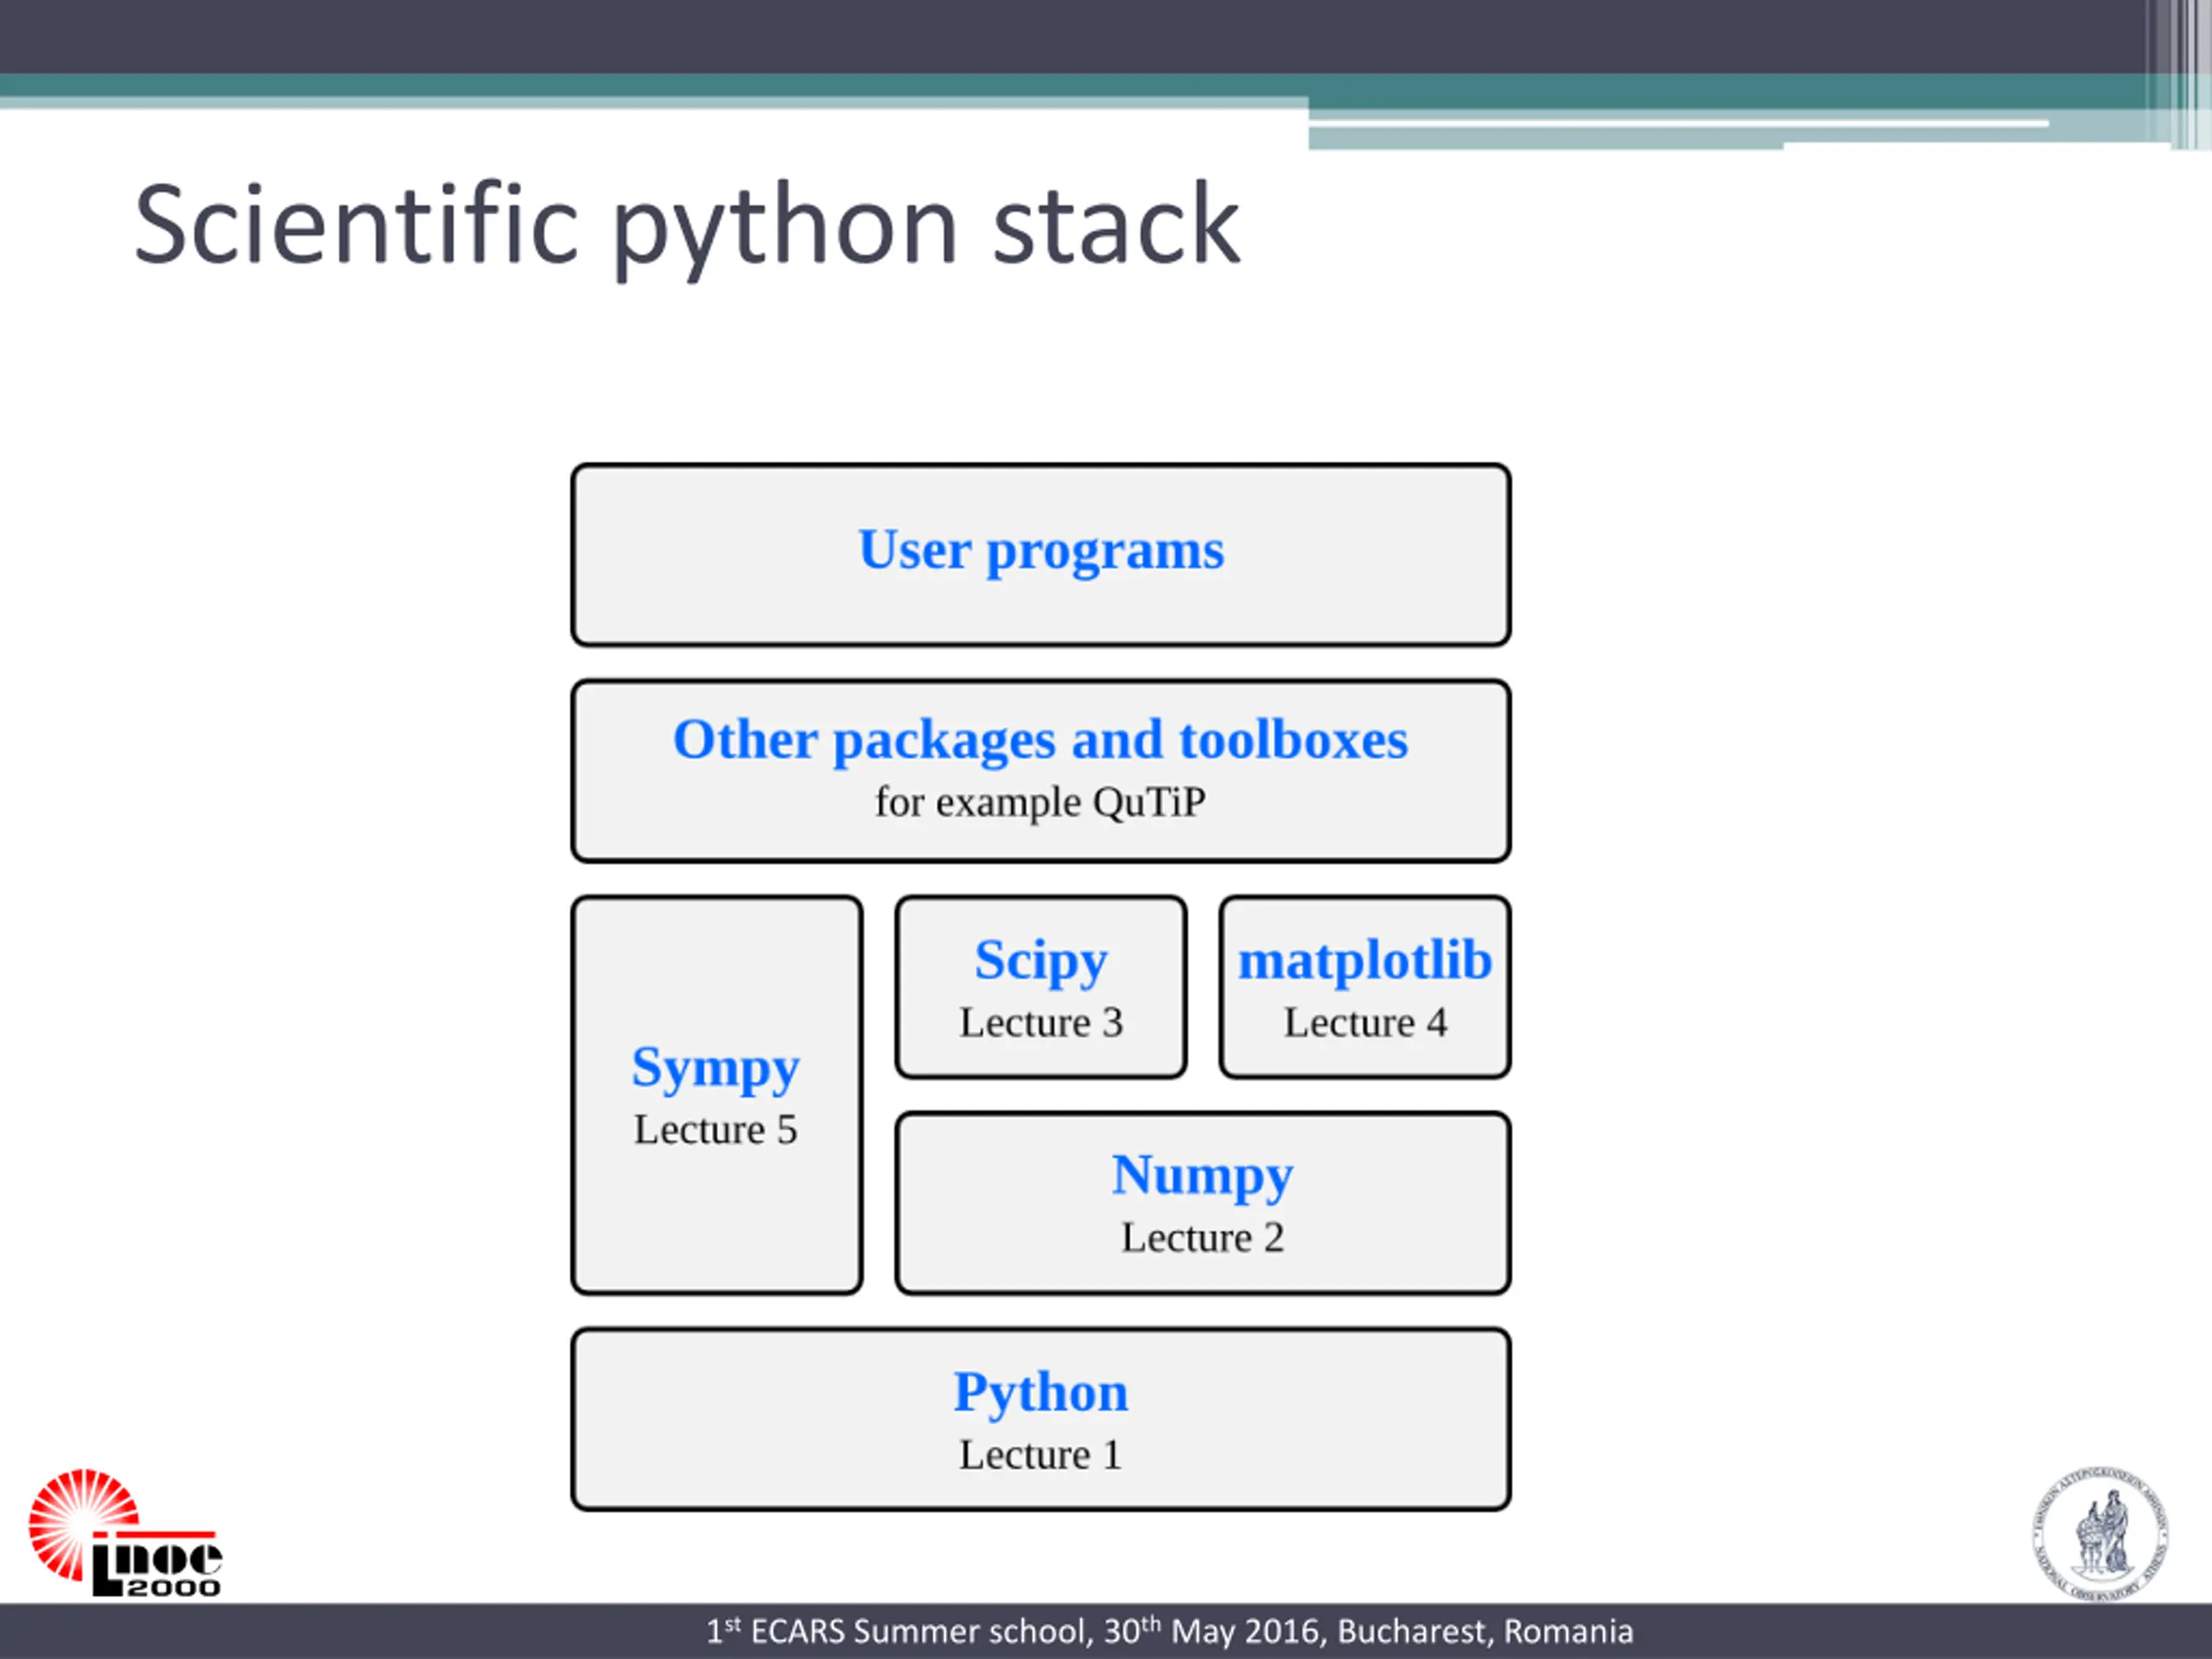The width and height of the screenshot is (2212, 1659).
Task: Select 'Lecture 3' under Scipy
Action: (x=1041, y=1023)
